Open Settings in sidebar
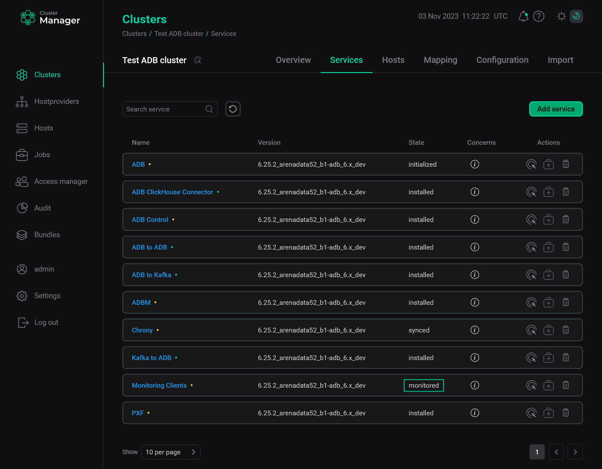The width and height of the screenshot is (602, 469). pyautogui.click(x=38, y=296)
